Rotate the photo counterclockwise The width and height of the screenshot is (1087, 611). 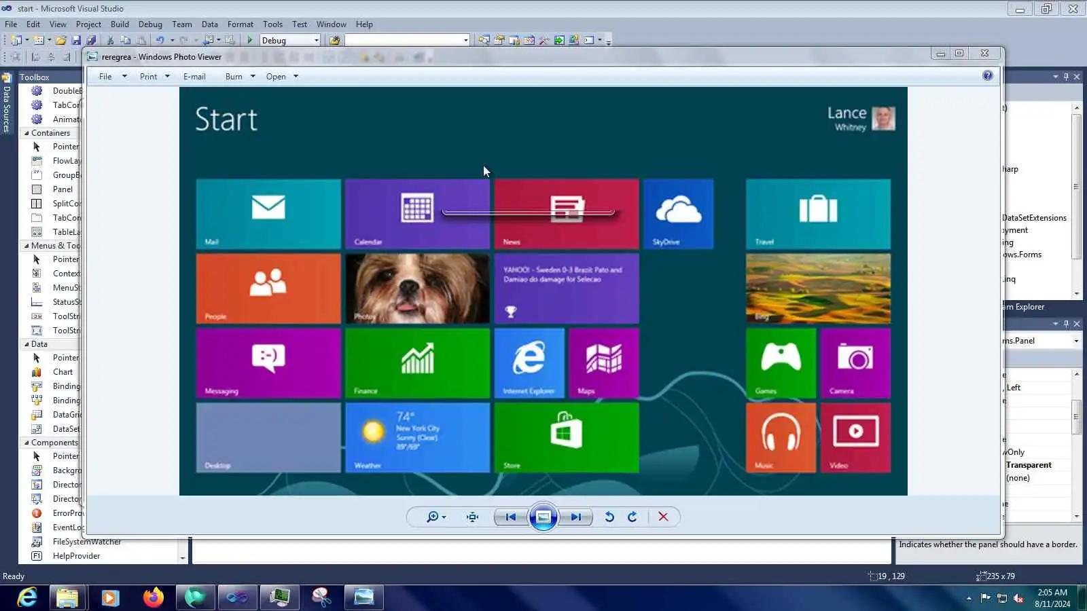pyautogui.click(x=609, y=517)
